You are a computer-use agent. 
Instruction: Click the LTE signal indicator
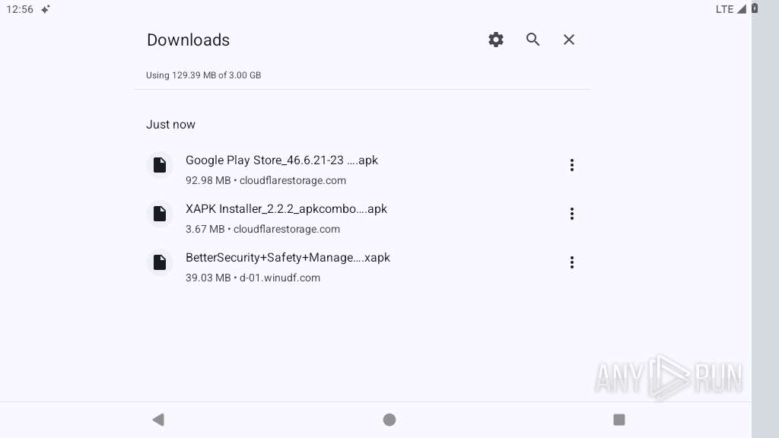731,9
